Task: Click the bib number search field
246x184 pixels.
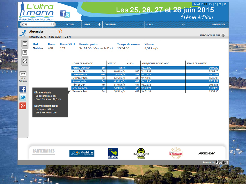Action: pyautogui.click(x=35, y=24)
